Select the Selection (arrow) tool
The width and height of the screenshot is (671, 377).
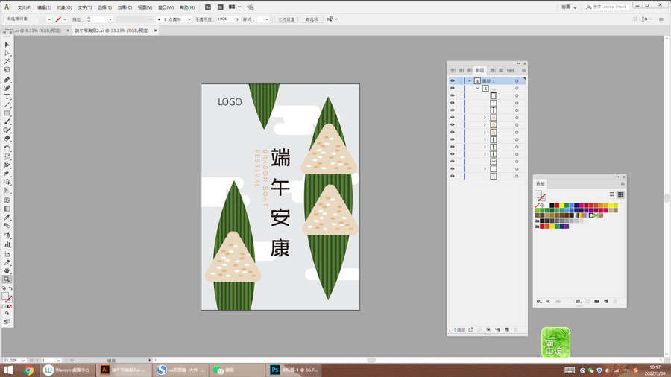(7, 45)
